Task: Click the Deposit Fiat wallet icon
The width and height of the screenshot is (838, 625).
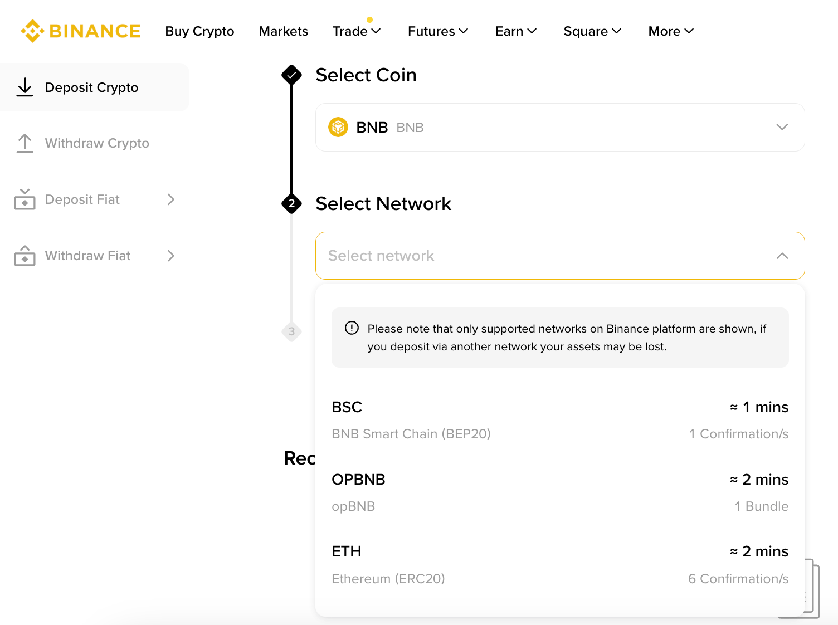Action: (x=25, y=199)
